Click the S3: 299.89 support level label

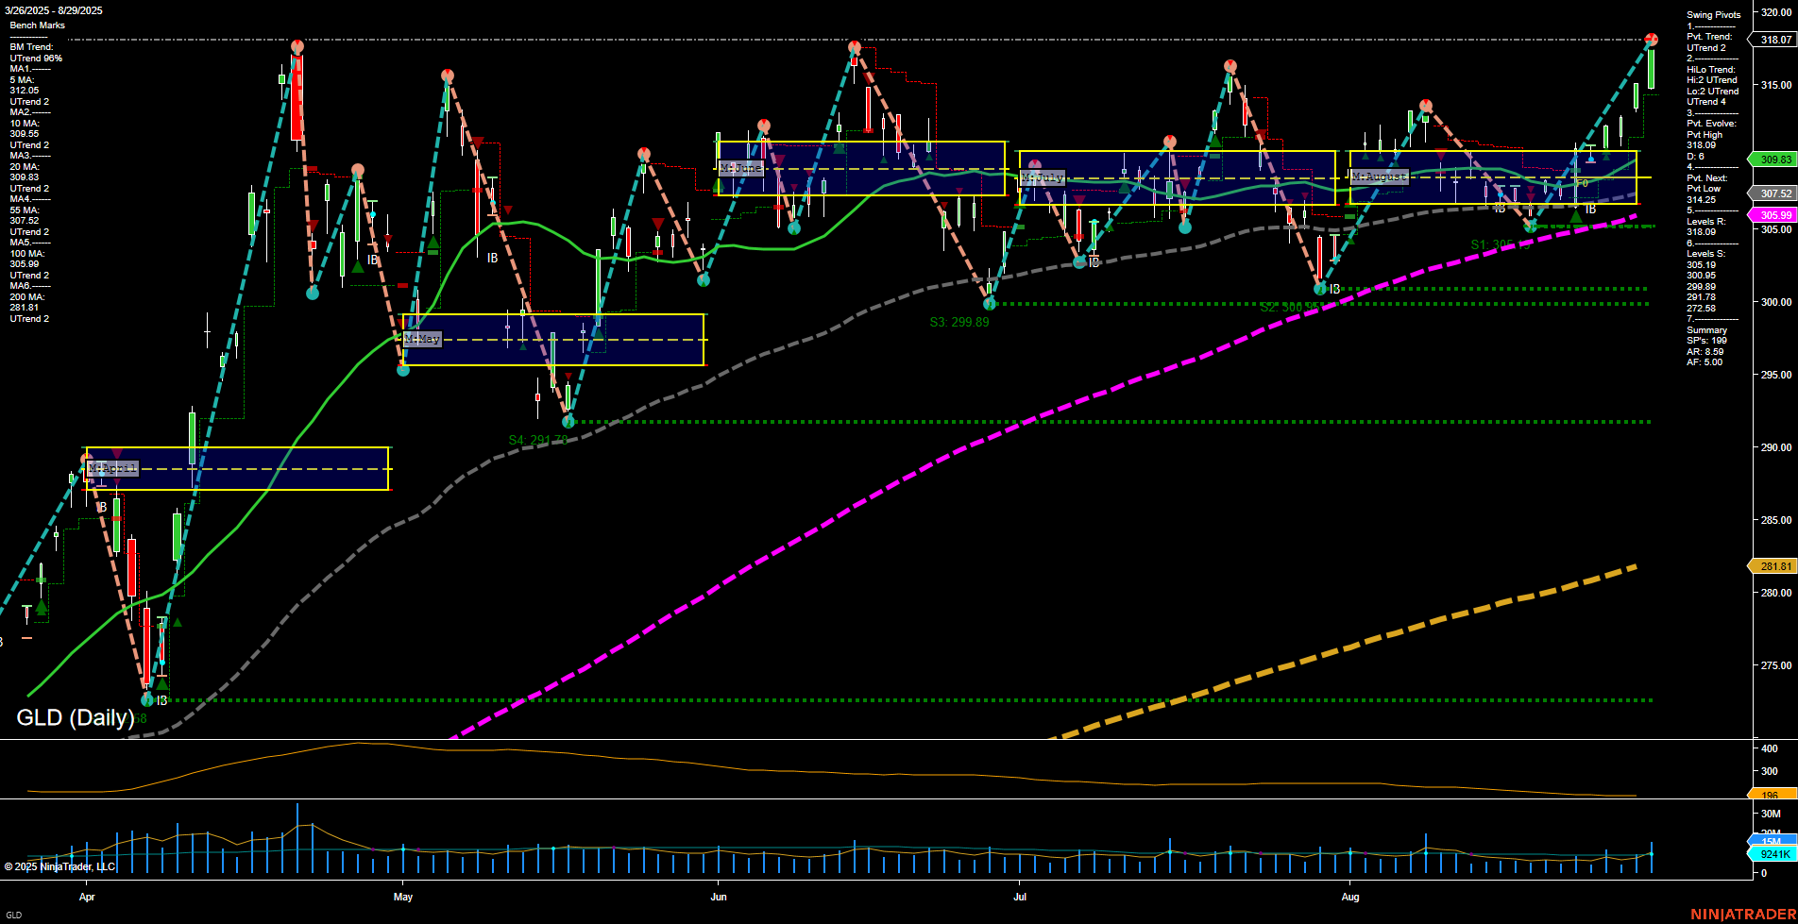click(959, 321)
